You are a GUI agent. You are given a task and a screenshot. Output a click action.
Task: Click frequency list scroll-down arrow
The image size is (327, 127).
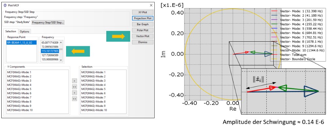61,60
